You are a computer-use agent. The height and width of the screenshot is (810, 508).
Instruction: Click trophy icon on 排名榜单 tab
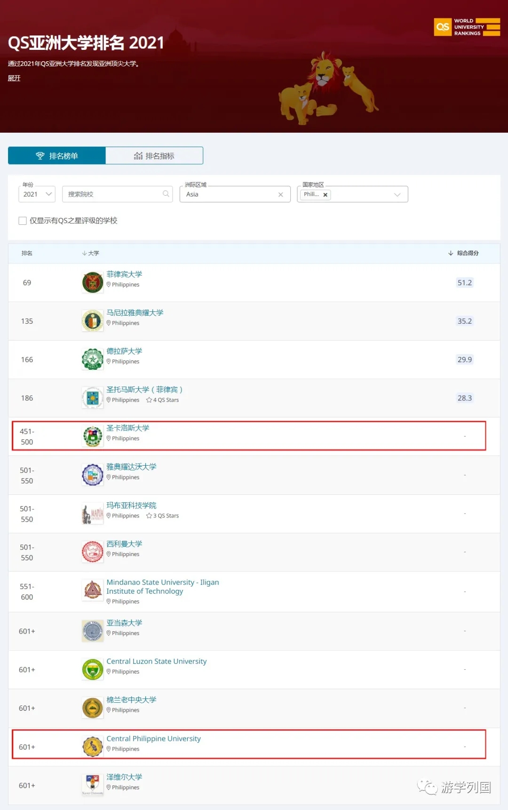(x=40, y=156)
